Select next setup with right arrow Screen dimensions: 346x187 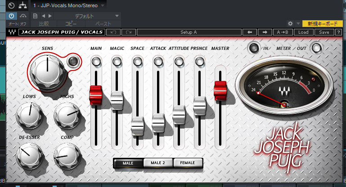(x=265, y=32)
